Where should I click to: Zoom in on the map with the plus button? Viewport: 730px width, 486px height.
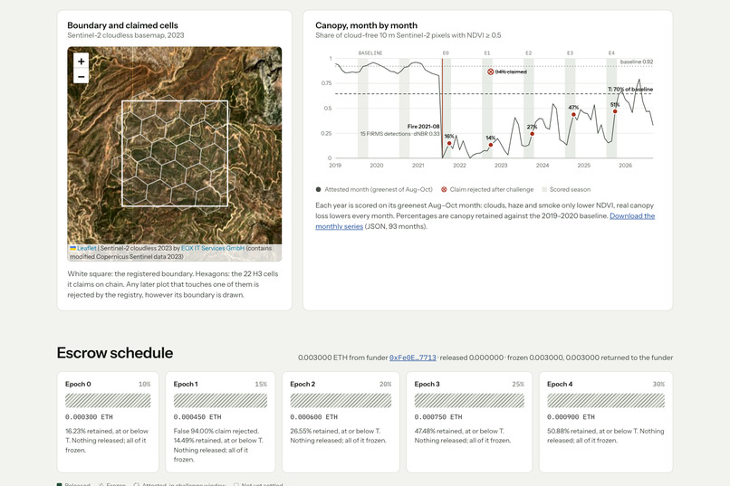[x=81, y=61]
